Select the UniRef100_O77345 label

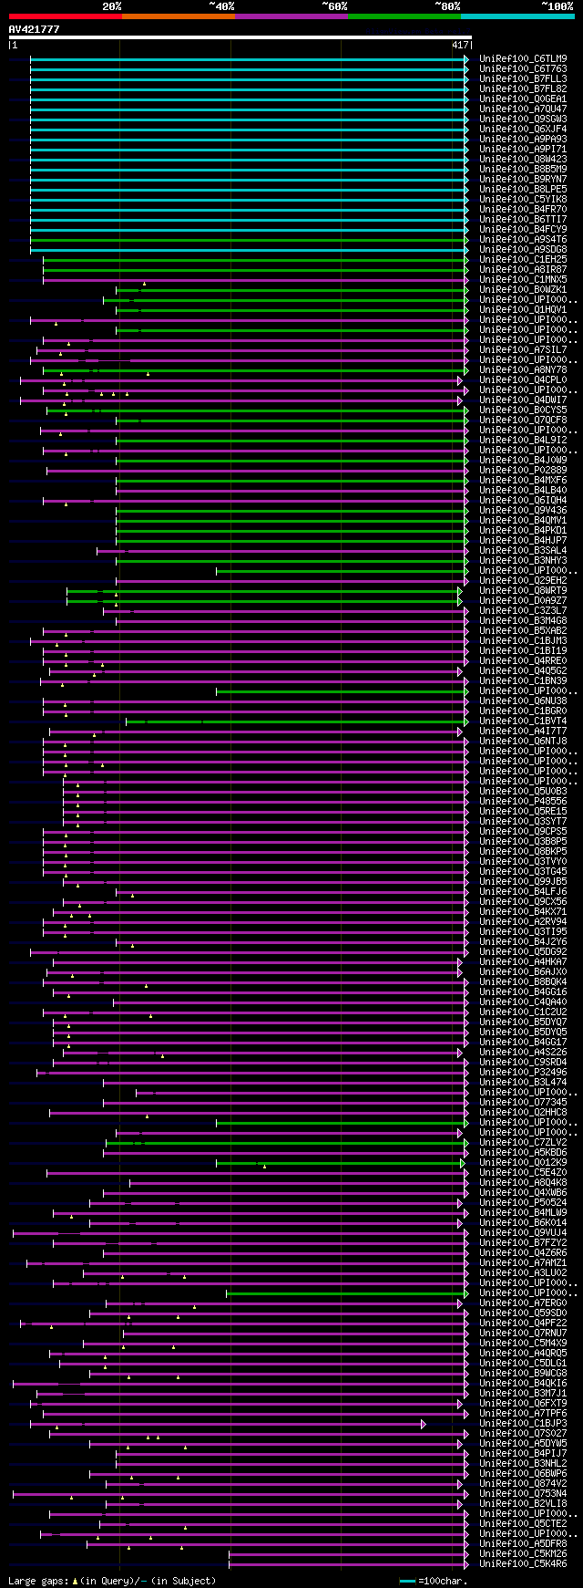click(523, 1103)
